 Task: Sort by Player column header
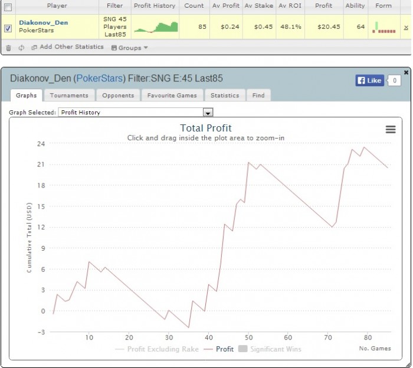tap(57, 5)
